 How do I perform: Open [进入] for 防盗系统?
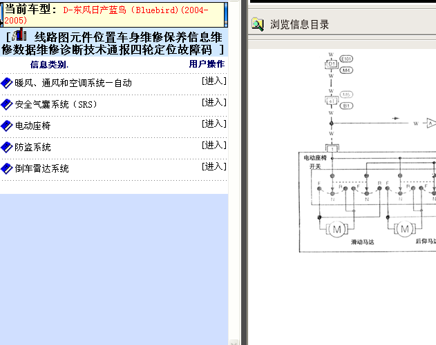click(x=214, y=145)
